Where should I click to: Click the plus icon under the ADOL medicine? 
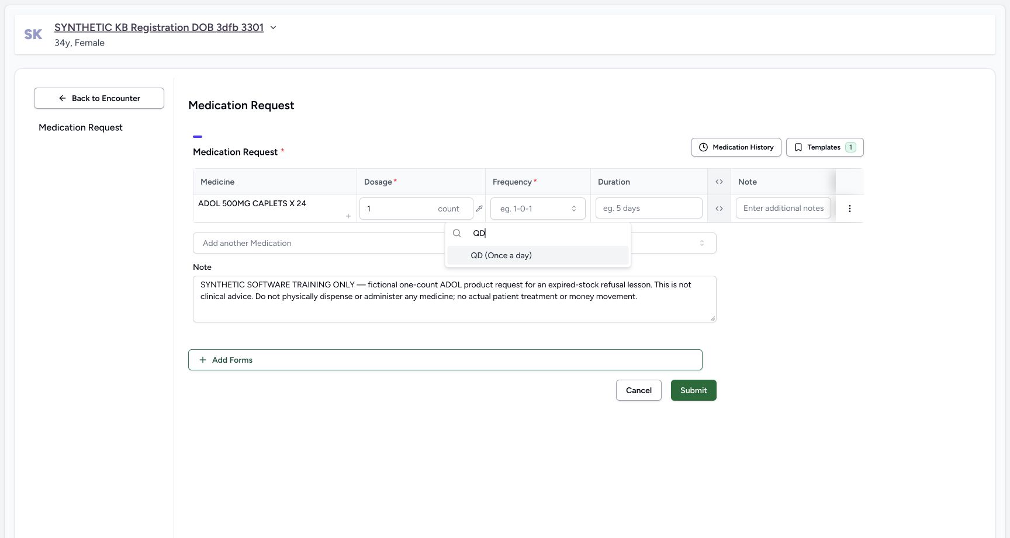point(348,216)
